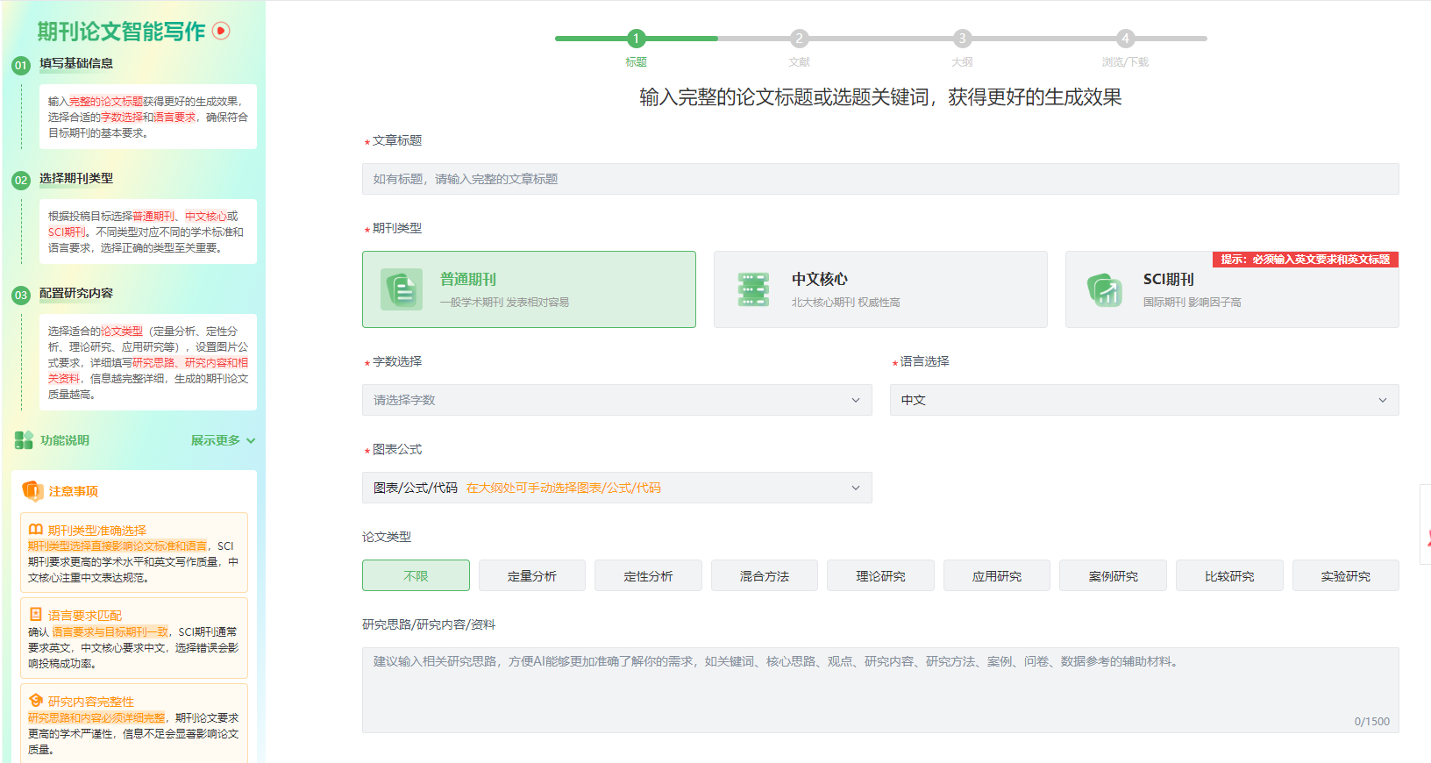The height and width of the screenshot is (763, 1431).
Task: Choose the 定性分析 paper type
Action: click(x=648, y=575)
